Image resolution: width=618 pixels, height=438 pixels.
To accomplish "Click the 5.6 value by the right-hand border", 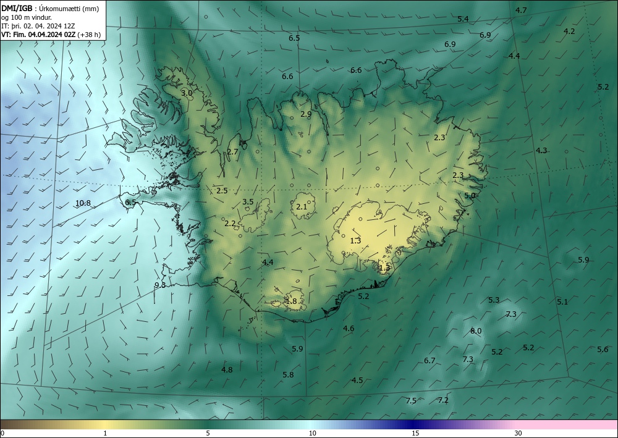I will [603, 350].
